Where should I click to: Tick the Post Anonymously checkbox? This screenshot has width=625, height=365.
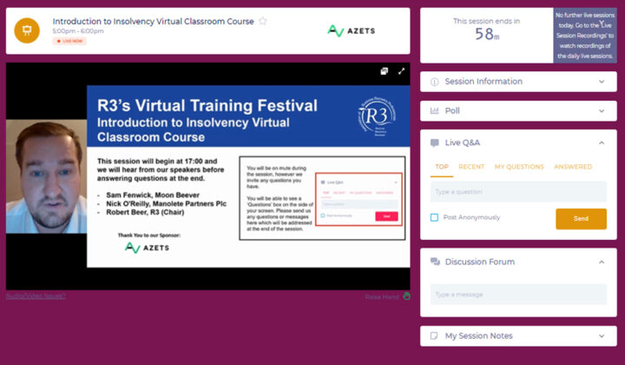435,217
